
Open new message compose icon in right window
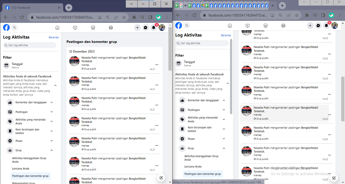[x=334, y=178]
